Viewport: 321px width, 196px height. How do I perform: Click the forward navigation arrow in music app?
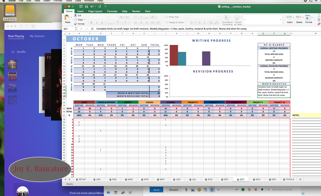click(x=26, y=26)
